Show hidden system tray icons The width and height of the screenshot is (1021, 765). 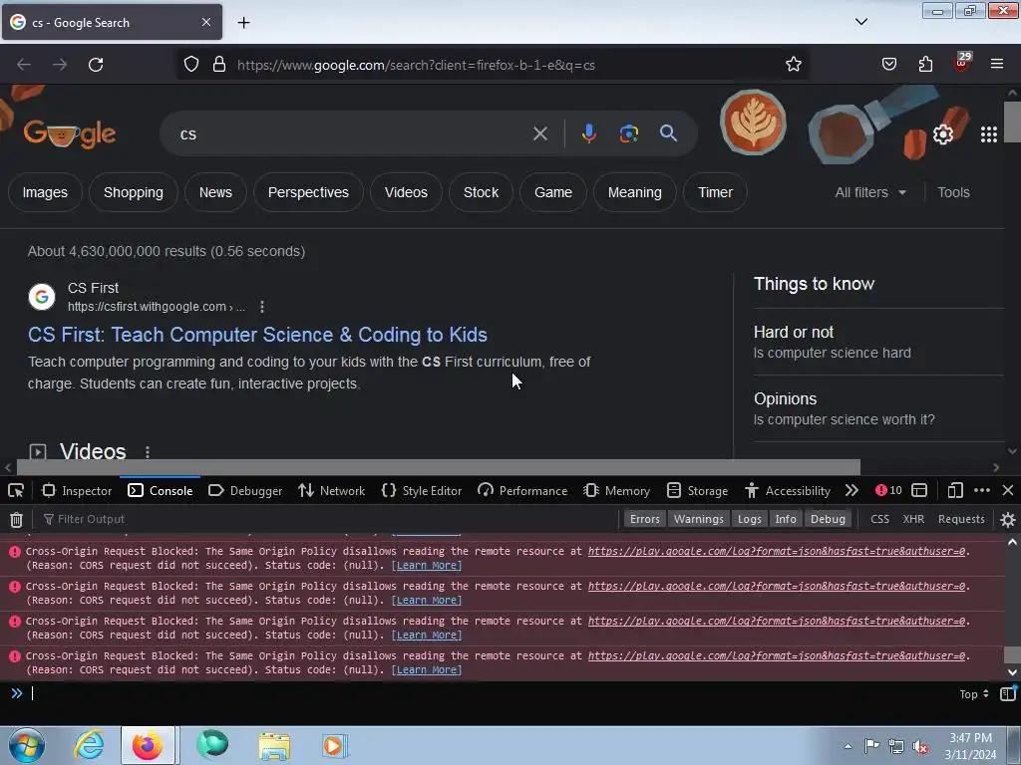[x=848, y=746]
